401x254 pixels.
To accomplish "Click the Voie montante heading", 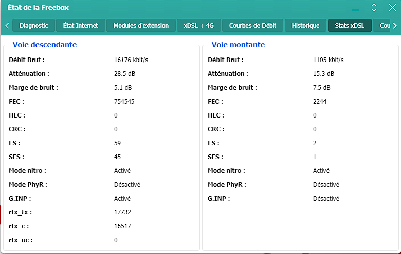I will tap(238, 45).
